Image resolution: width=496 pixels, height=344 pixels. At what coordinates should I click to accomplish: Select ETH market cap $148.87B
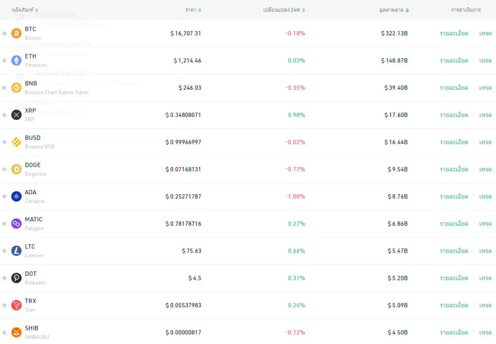[x=394, y=60]
